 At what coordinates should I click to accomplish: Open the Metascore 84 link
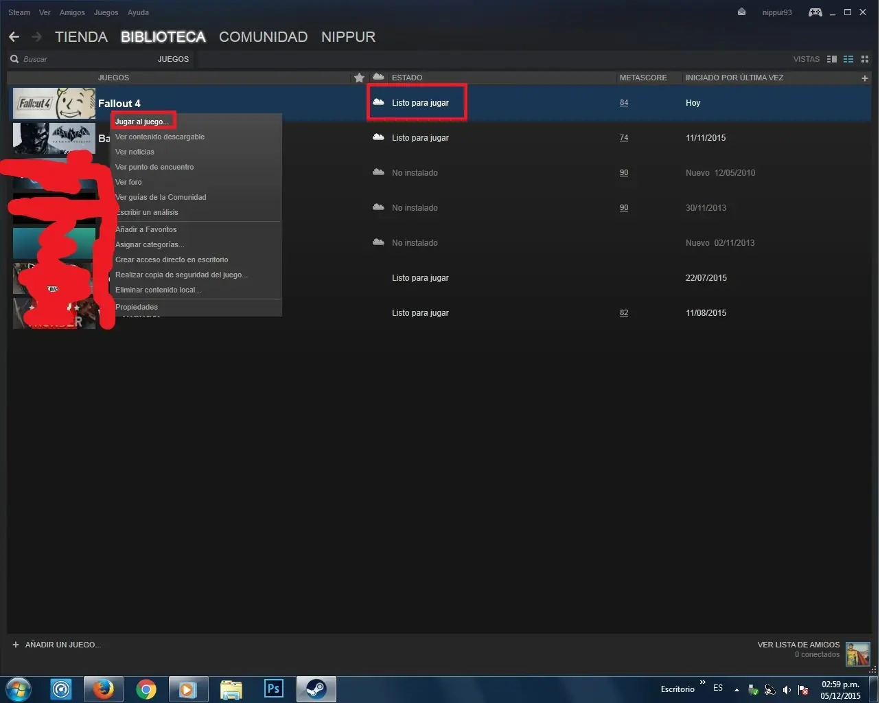click(624, 102)
